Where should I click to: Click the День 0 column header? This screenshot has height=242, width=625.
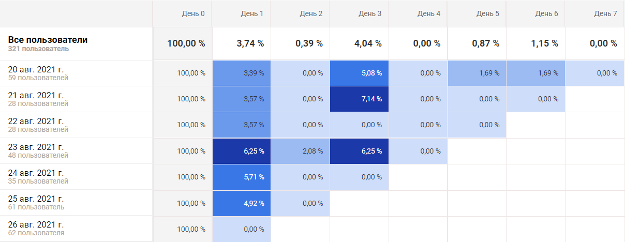tap(193, 13)
